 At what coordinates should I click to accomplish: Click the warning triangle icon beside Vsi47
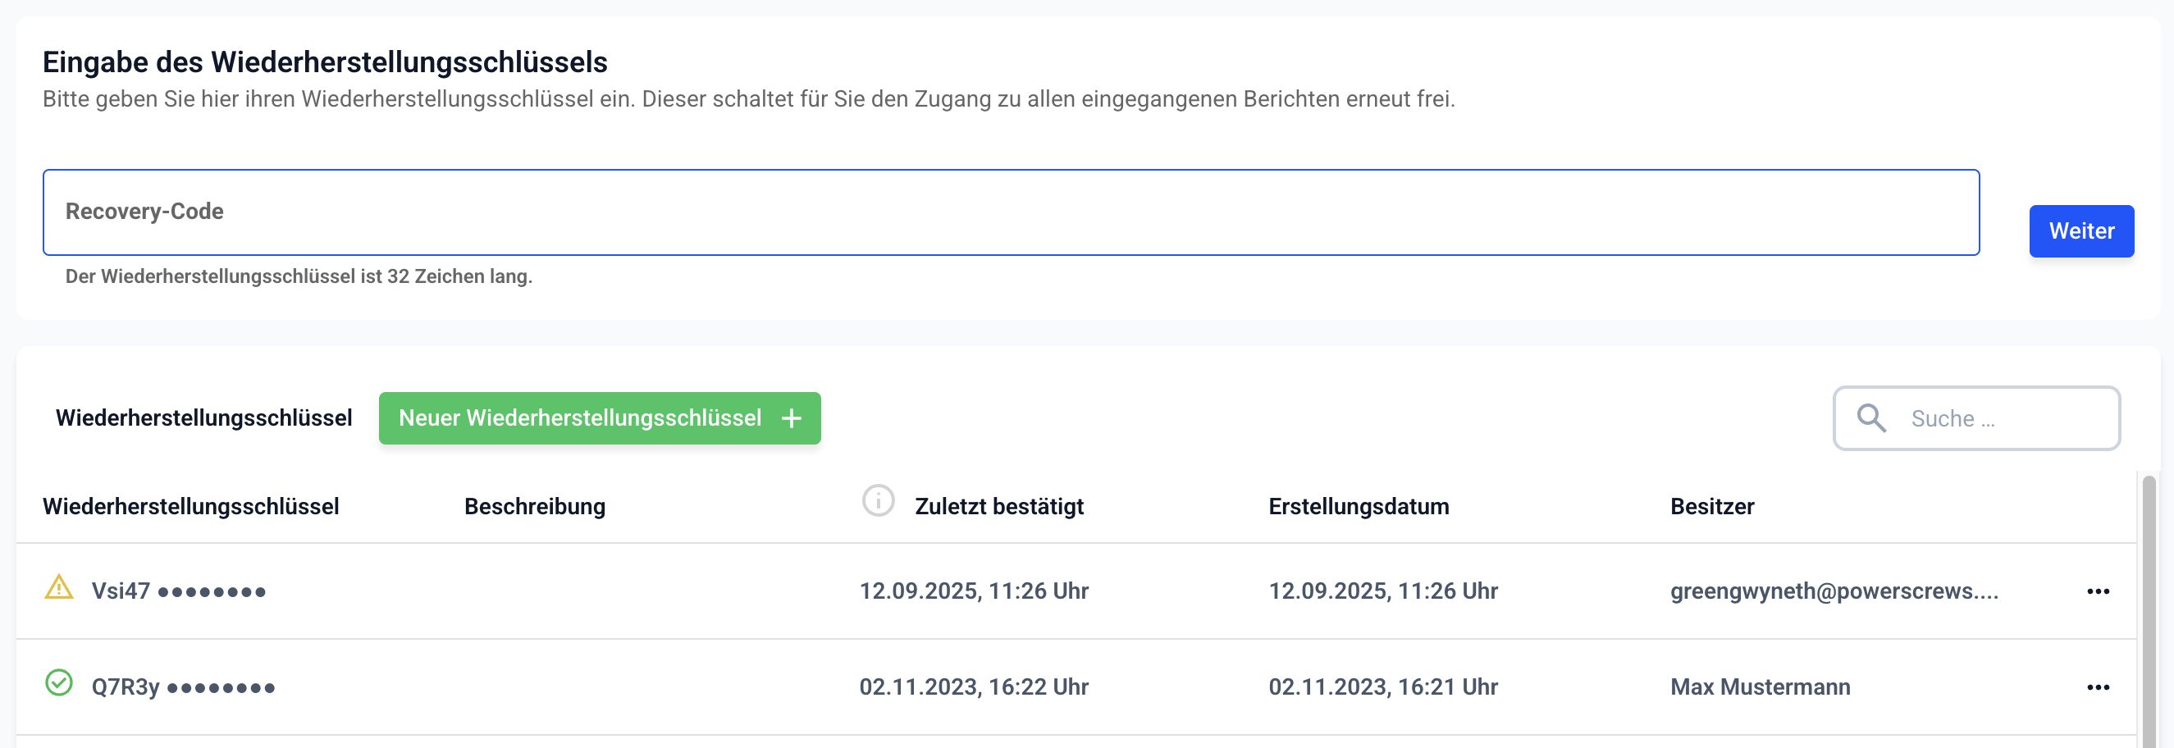[58, 587]
